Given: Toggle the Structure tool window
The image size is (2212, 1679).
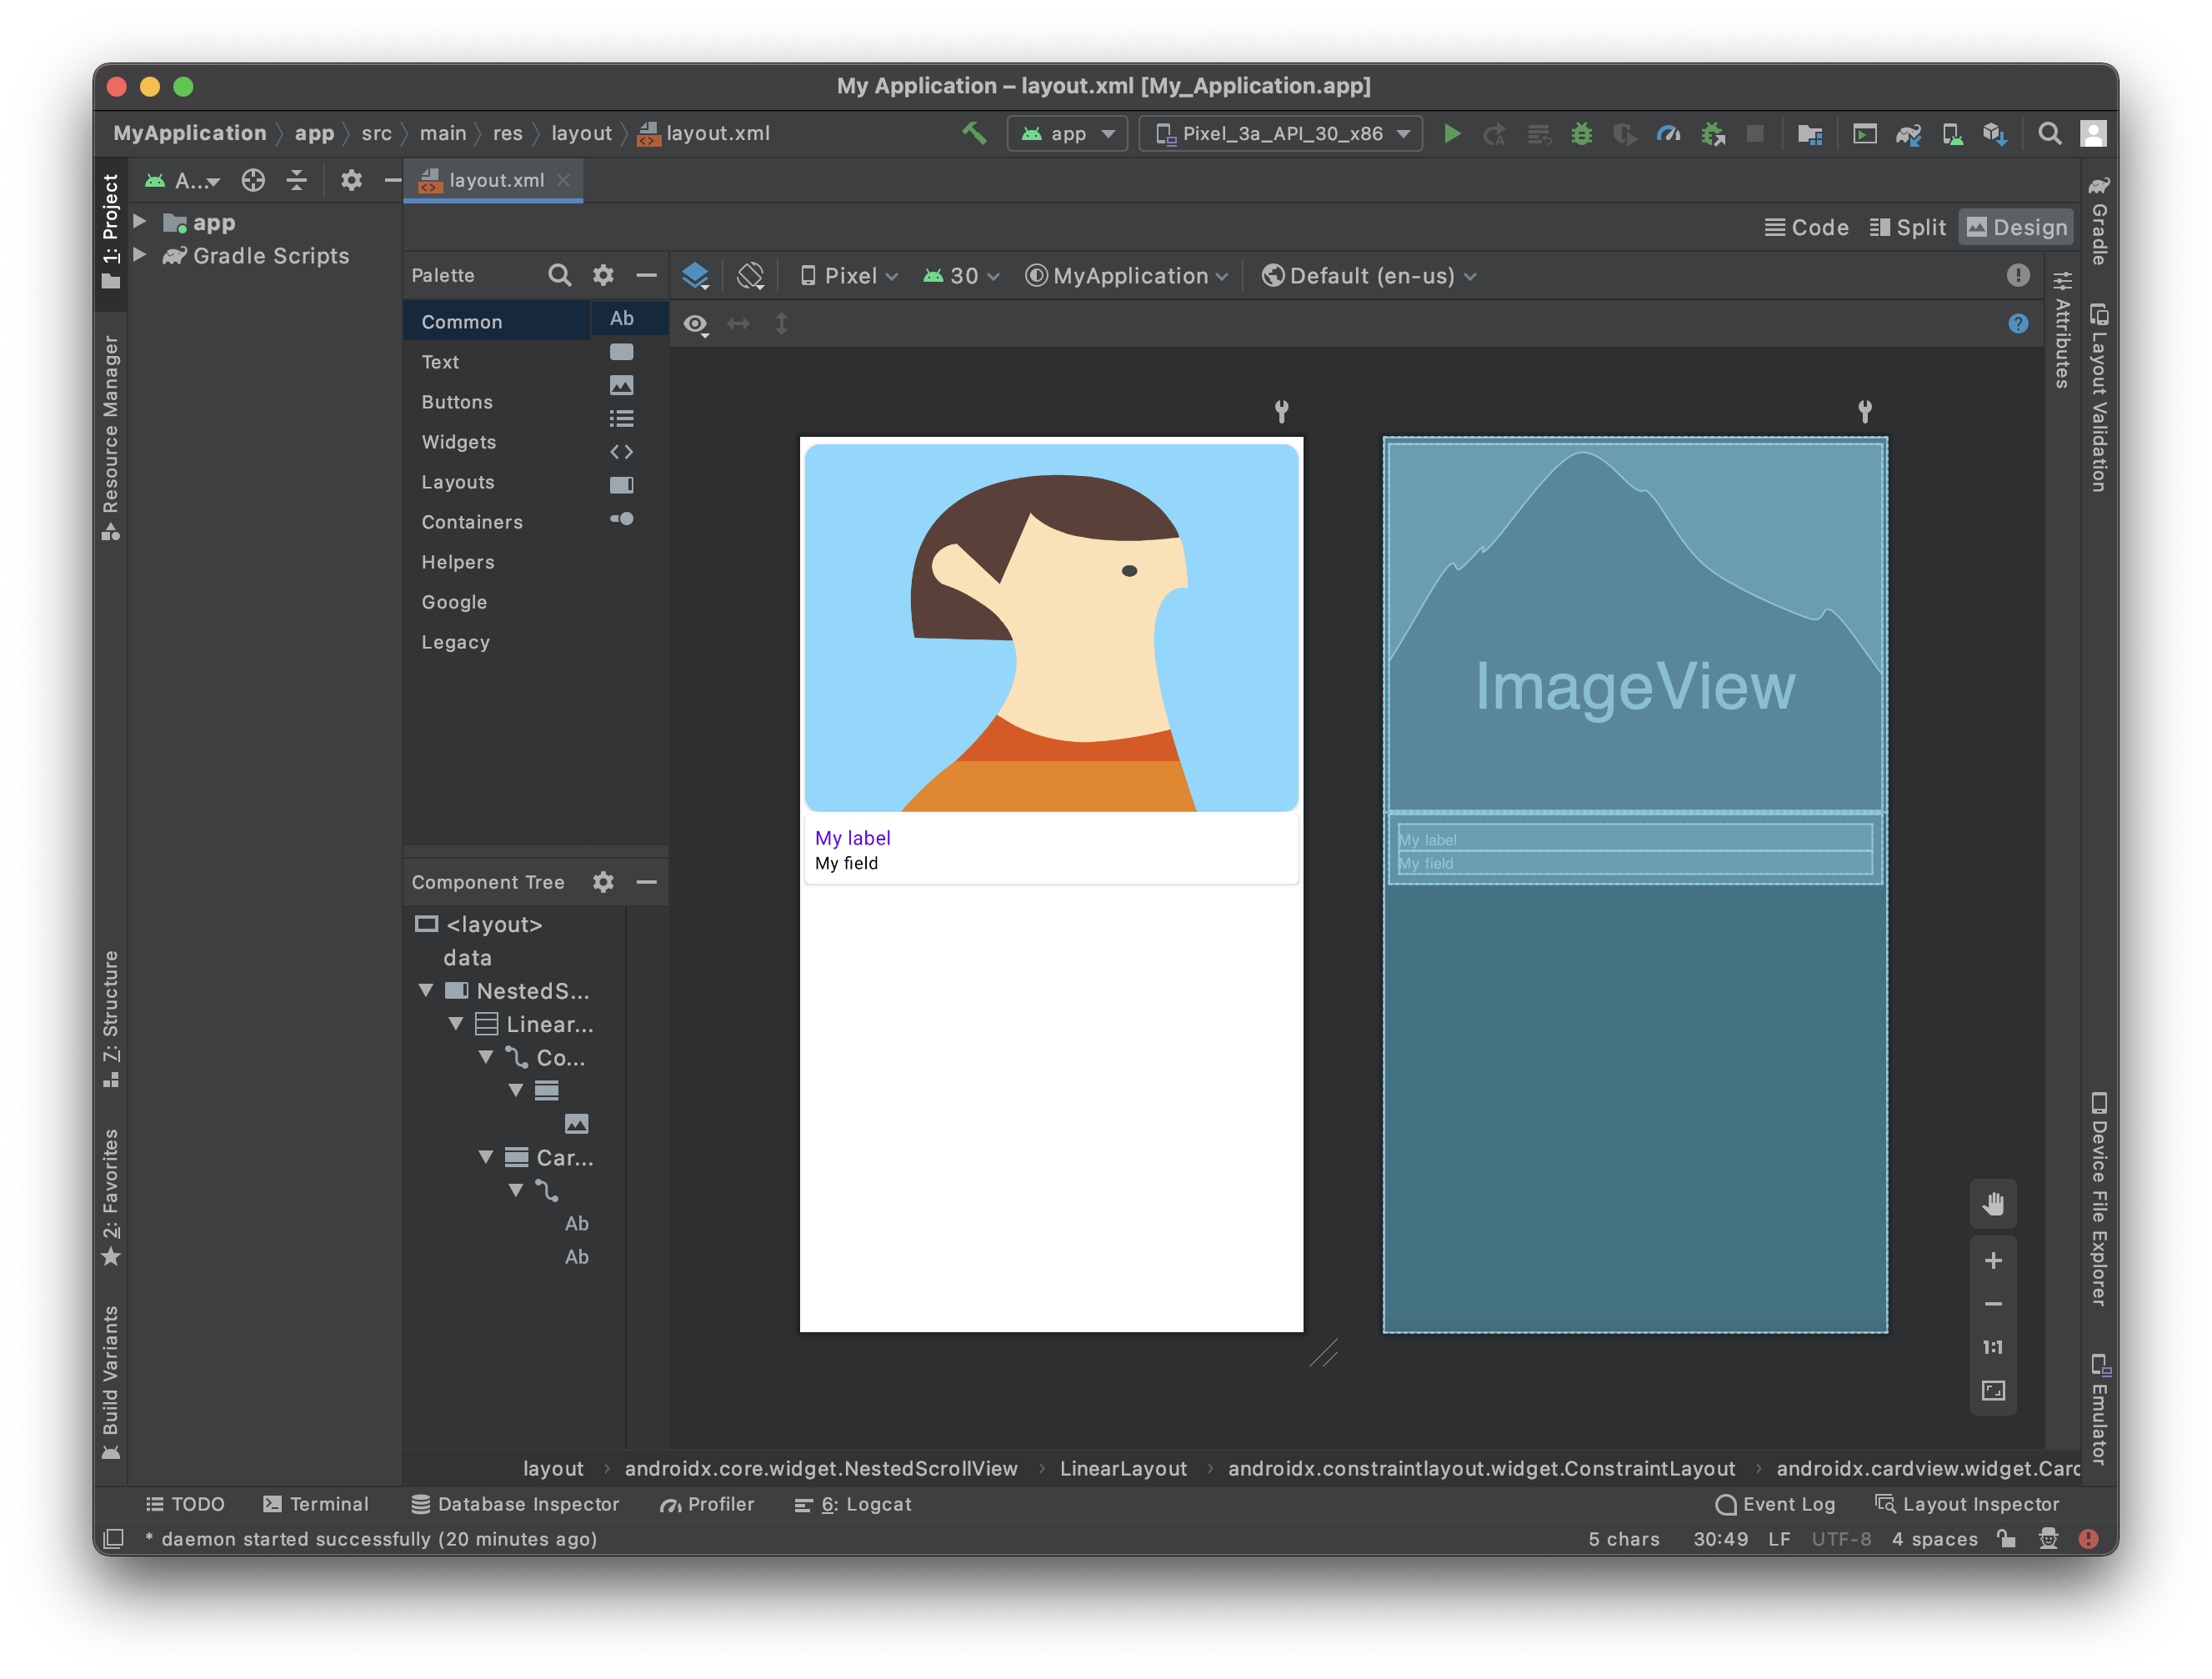Looking at the screenshot, I should (x=111, y=1019).
